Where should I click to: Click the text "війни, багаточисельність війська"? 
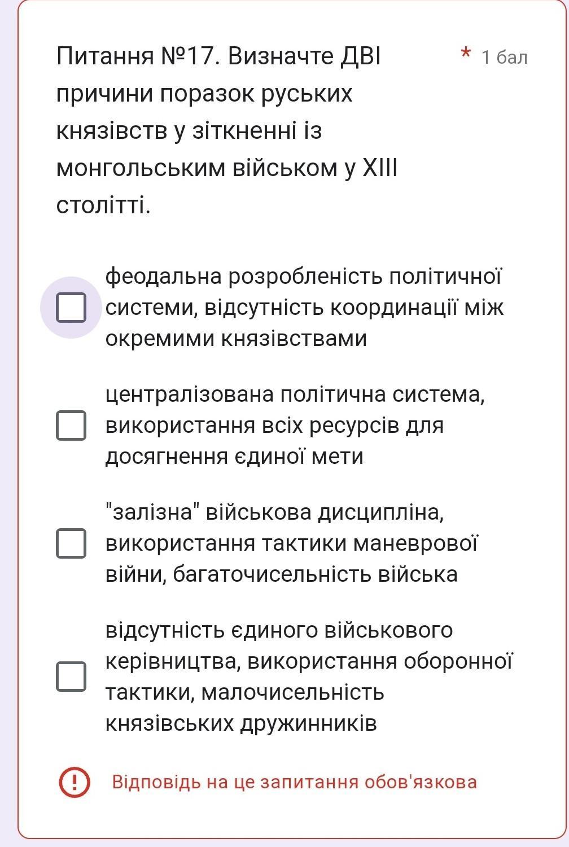point(281,574)
